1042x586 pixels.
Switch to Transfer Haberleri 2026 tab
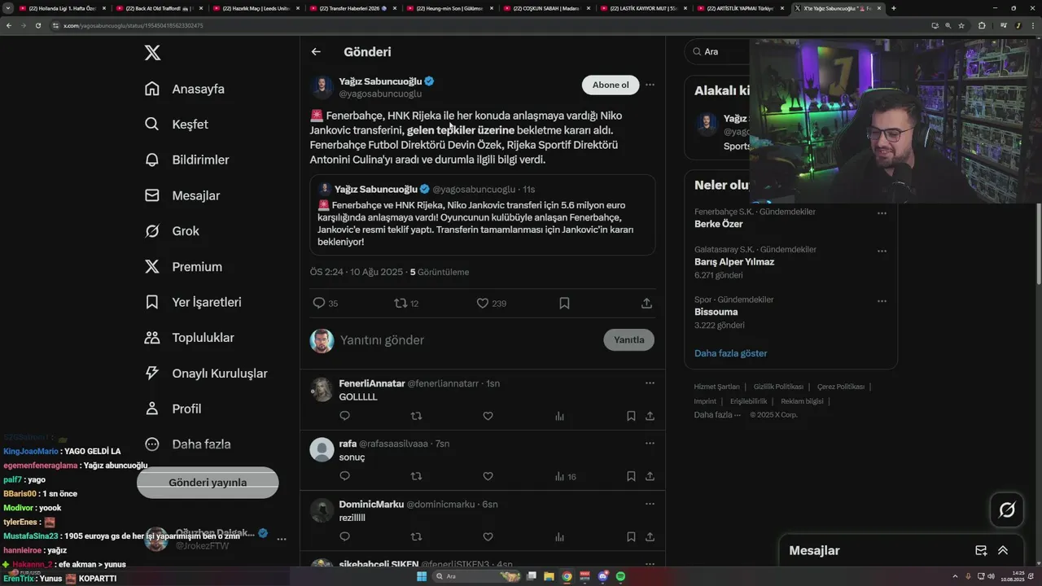352,8
